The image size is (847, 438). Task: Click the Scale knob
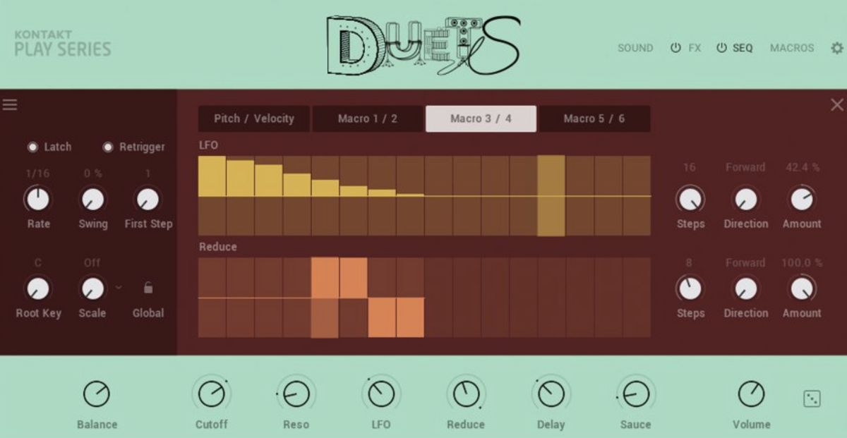[92, 288]
